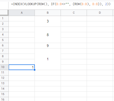Select row 13 header

[4, 83]
